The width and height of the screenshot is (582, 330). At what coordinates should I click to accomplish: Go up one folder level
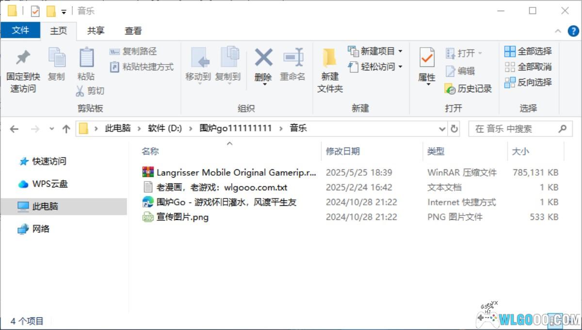[x=66, y=129]
